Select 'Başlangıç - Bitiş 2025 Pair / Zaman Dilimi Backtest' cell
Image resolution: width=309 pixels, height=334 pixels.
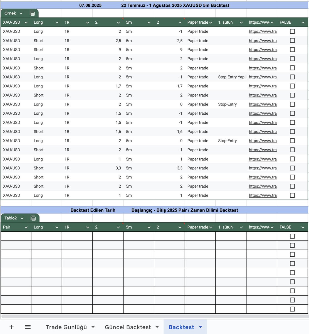pos(185,210)
